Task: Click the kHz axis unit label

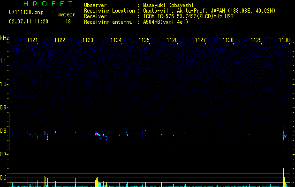Action: point(4,38)
